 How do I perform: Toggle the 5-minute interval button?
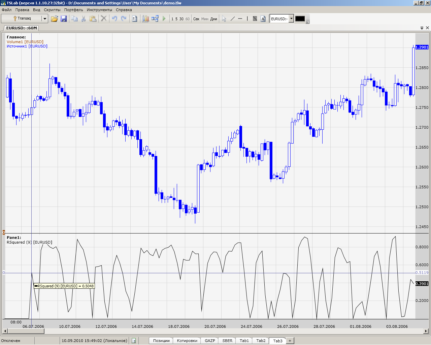(x=176, y=19)
